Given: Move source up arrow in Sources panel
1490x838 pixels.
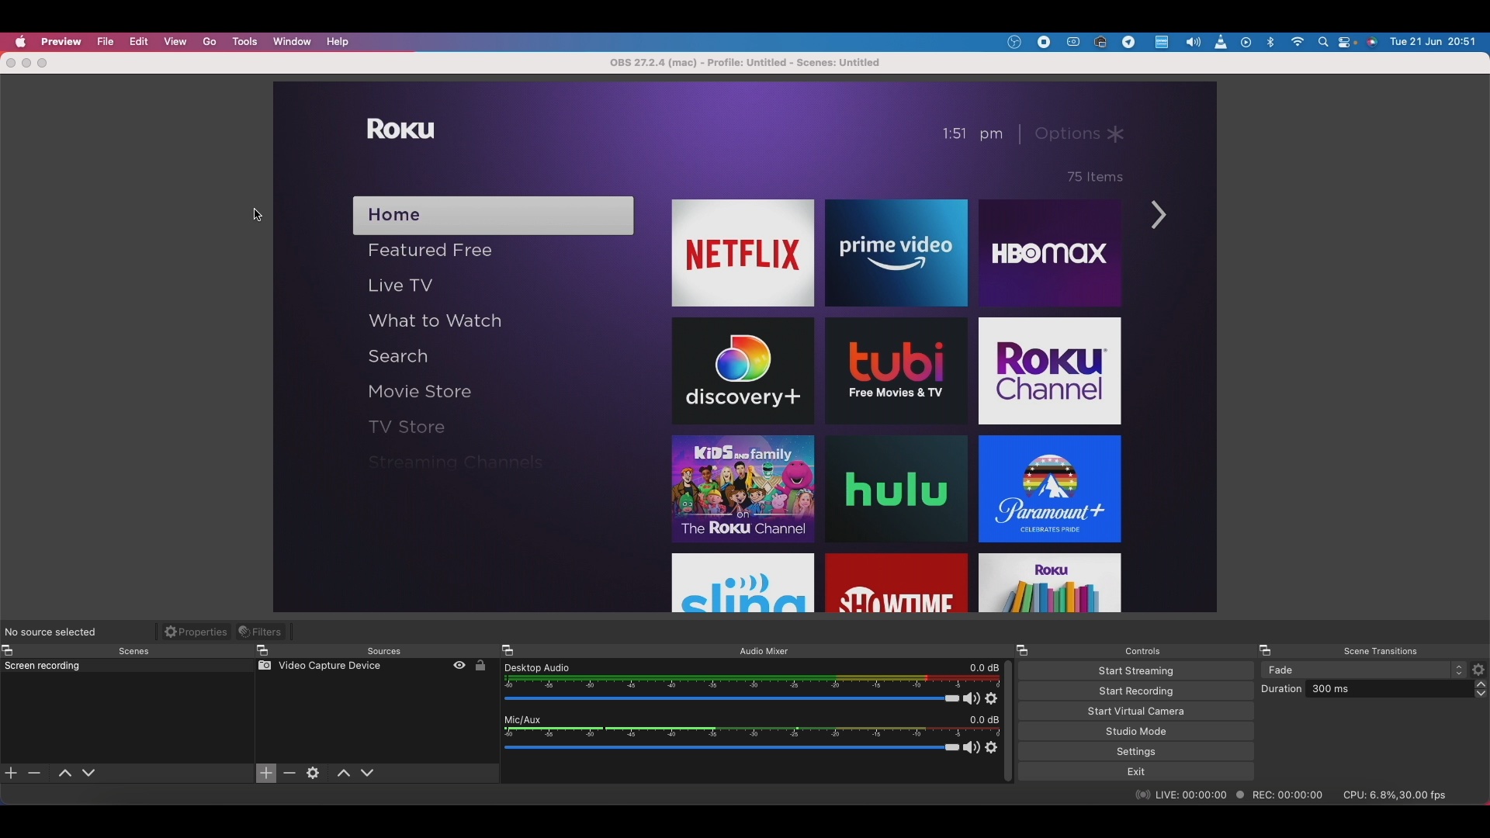Looking at the screenshot, I should coord(345,774).
